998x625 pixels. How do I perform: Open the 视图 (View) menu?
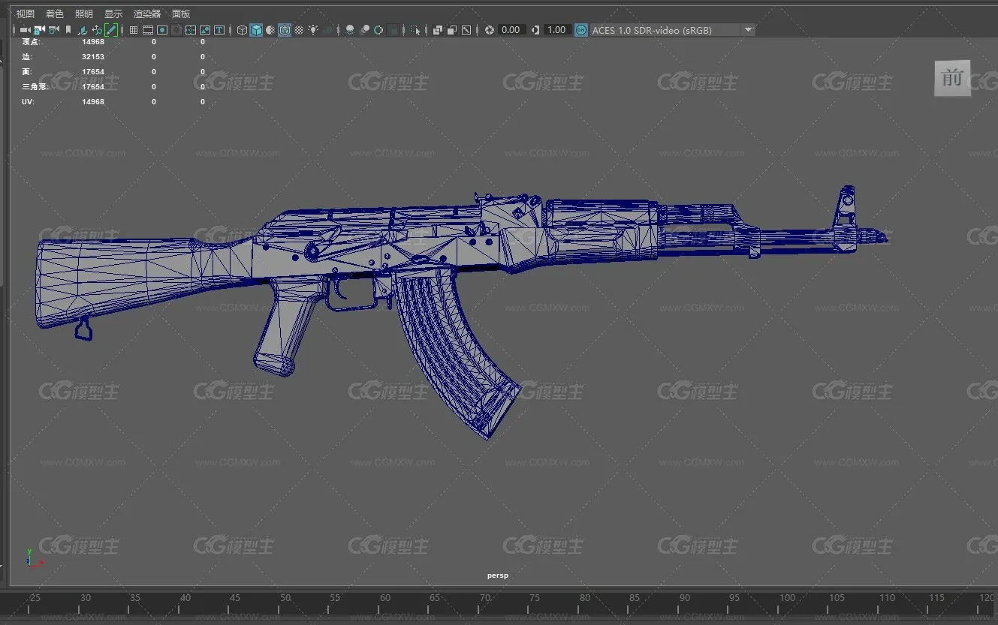[26, 14]
